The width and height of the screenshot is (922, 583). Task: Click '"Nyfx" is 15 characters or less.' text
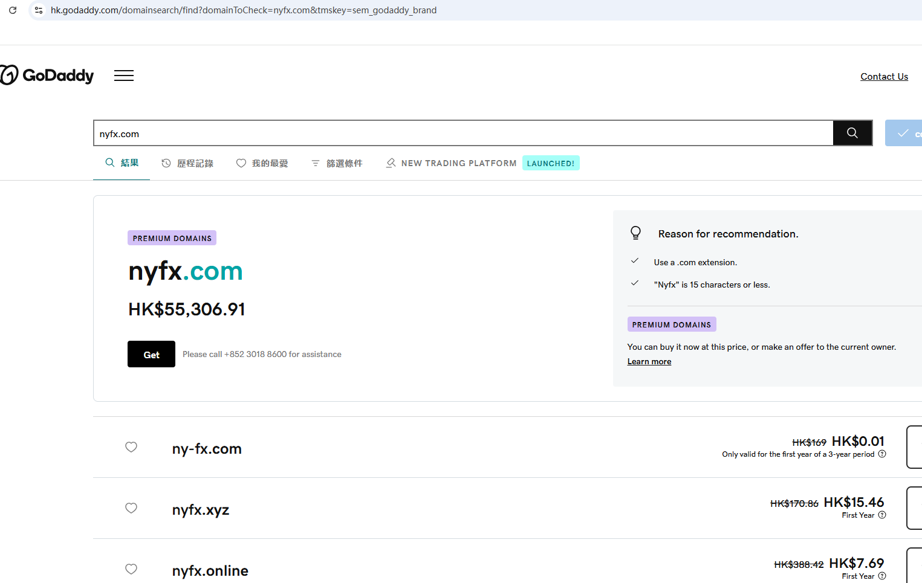click(x=712, y=285)
